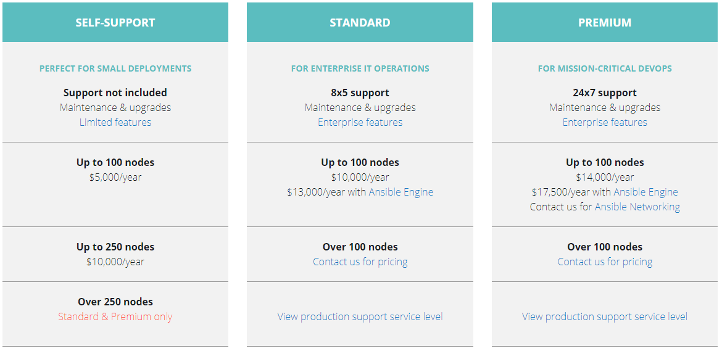This screenshot has height=351, width=722.
Task: View production support service level for Standard
Action: tap(360, 316)
